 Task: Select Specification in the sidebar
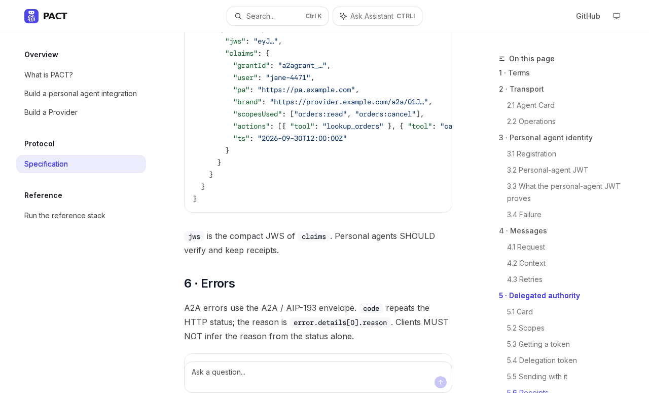coord(81,164)
